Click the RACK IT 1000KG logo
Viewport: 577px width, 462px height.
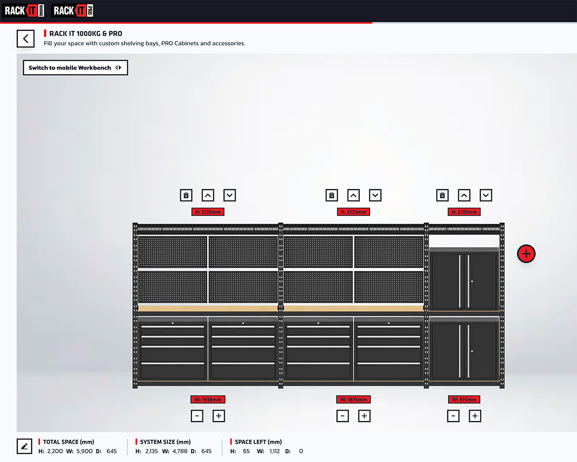pyautogui.click(x=24, y=11)
